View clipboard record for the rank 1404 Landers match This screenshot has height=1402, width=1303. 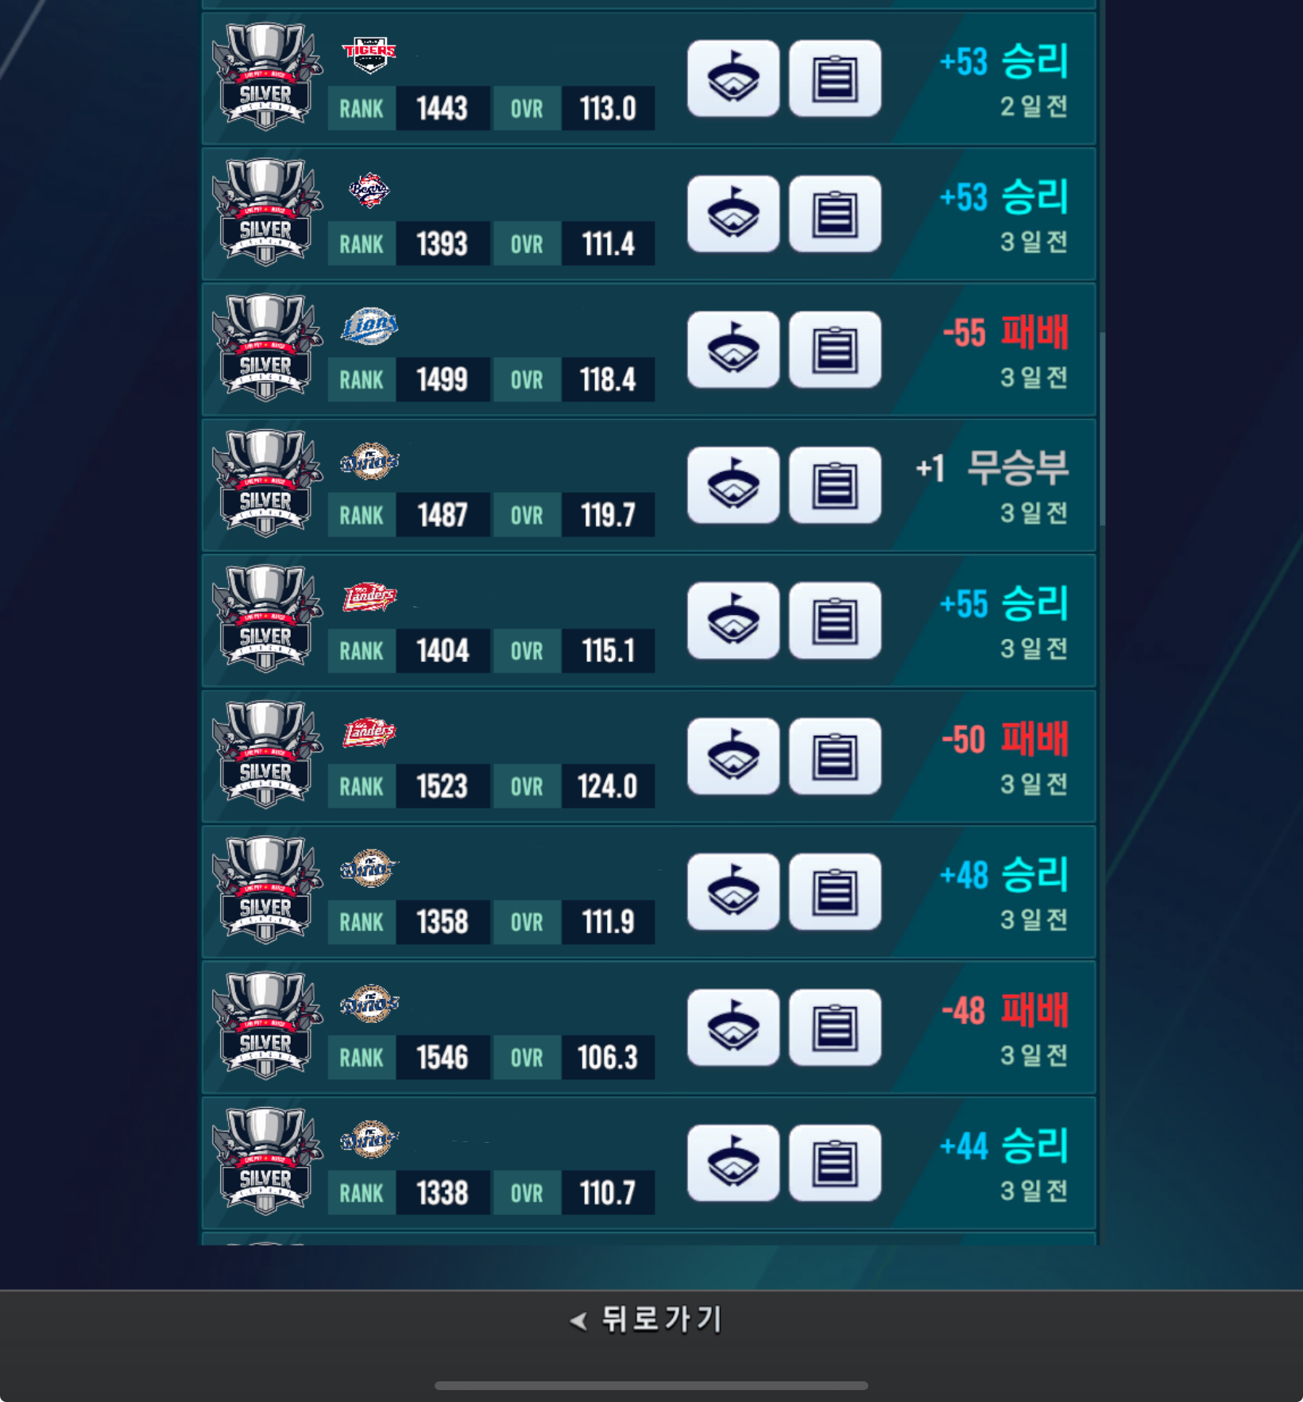[834, 621]
